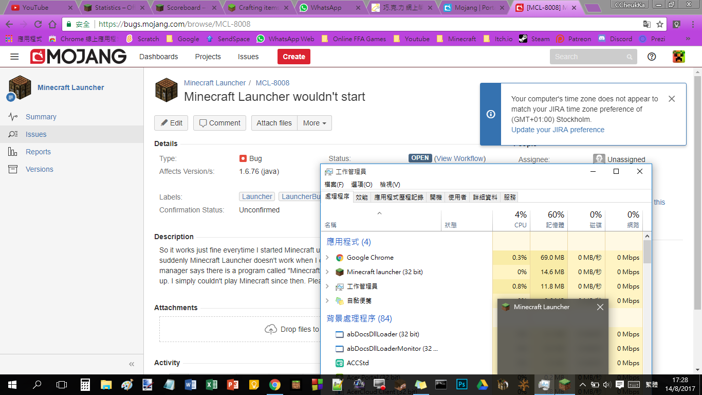702x395 pixels.
Task: Click the hamburger menu icon beside Mojang logo
Action: coord(14,57)
